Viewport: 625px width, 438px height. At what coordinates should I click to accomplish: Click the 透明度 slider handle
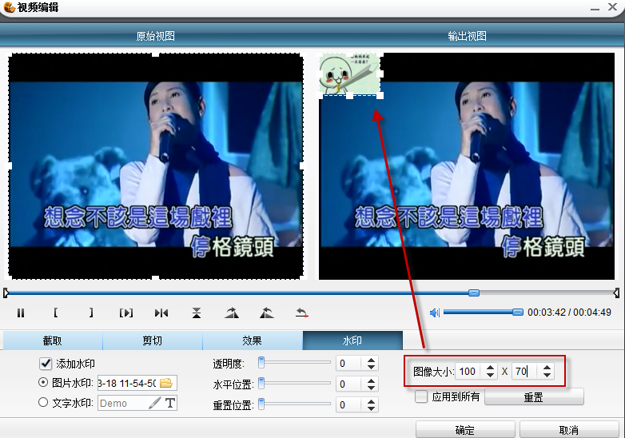[261, 362]
